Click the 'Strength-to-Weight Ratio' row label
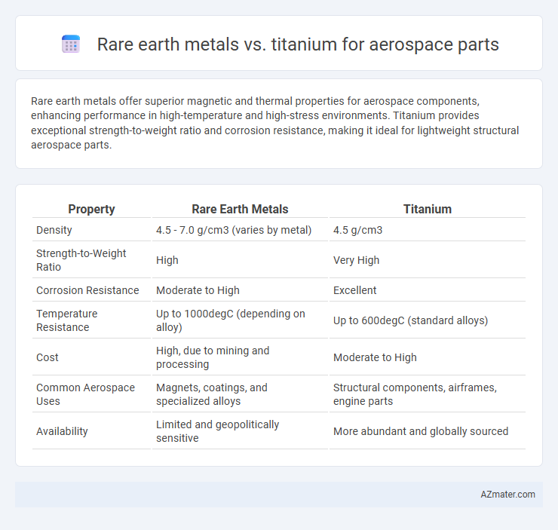 [81, 260]
